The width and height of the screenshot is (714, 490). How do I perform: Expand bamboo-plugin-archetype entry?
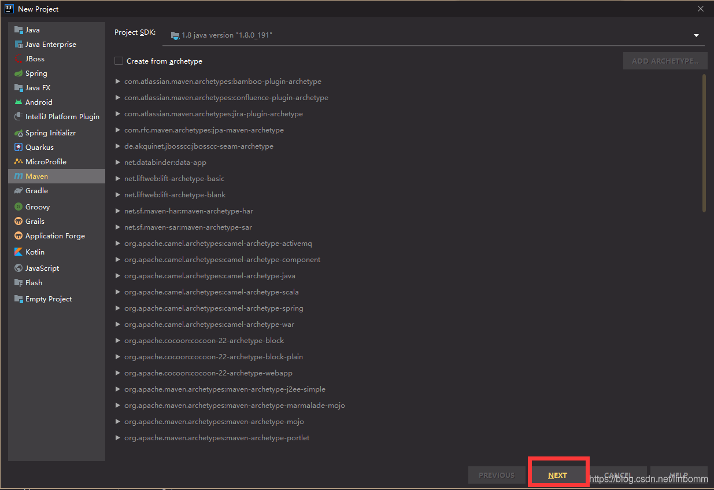(118, 82)
